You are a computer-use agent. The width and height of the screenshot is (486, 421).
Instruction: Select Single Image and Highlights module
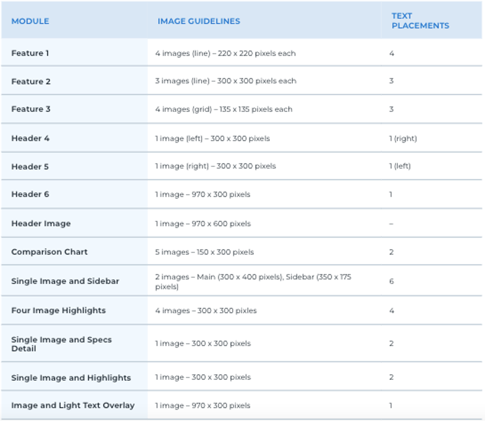[x=71, y=378]
